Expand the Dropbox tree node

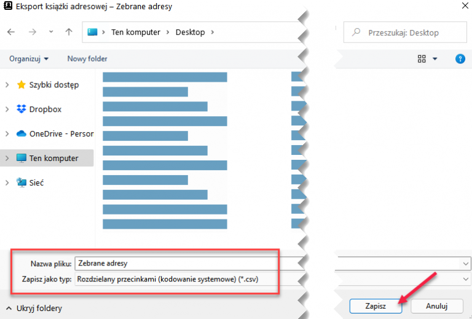coord(7,109)
